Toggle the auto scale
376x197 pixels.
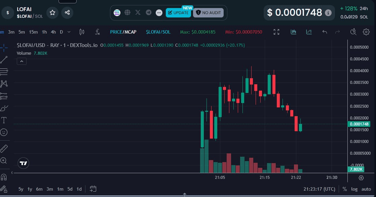coord(366,189)
